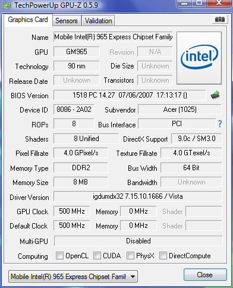
Task: Click the BIOS Version field
Action: 130,95
